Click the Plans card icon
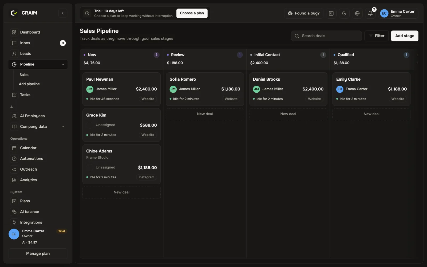 (x=14, y=201)
